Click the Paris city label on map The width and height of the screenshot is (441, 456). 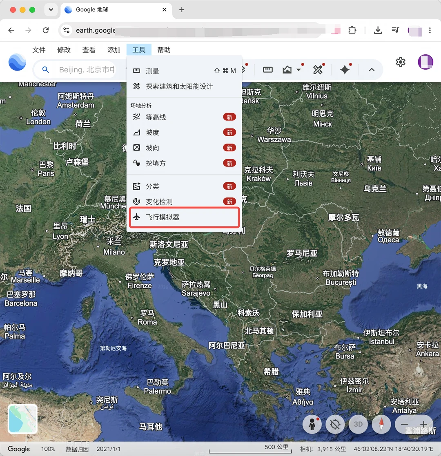[46, 173]
